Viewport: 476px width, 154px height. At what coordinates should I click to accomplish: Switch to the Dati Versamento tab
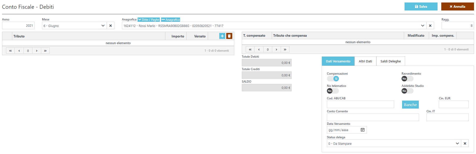click(x=338, y=61)
